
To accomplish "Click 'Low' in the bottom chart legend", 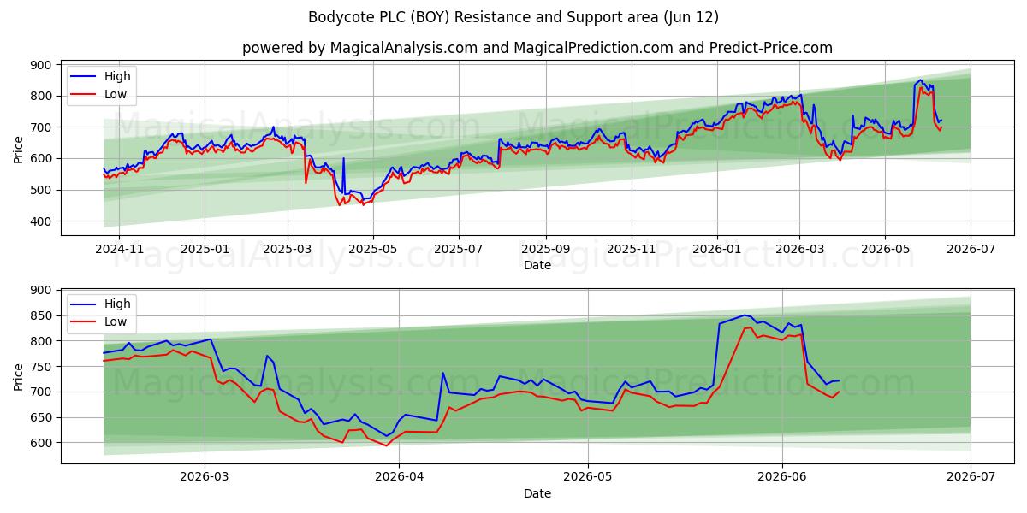I will click(116, 322).
